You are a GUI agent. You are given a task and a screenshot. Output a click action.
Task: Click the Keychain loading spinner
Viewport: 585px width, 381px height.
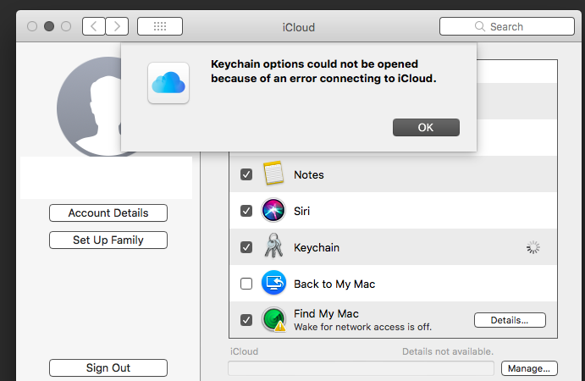point(533,247)
